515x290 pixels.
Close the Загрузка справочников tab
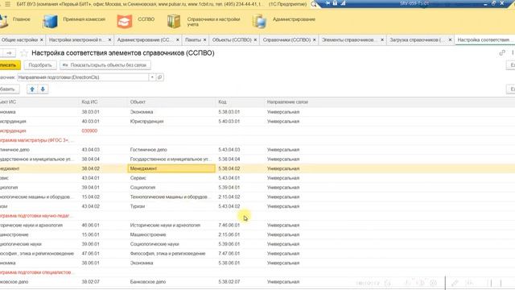pyautogui.click(x=450, y=39)
